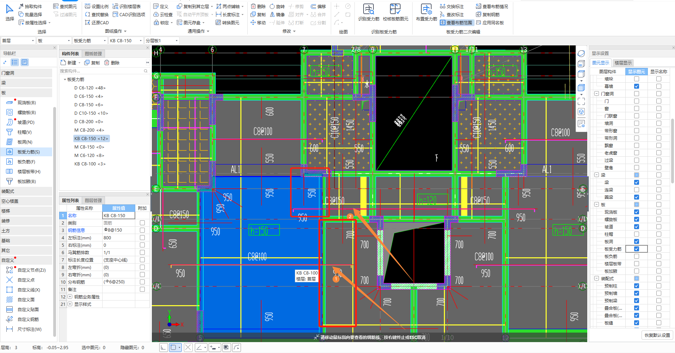Open 图元显示 tab
This screenshot has height=353, width=675.
[x=601, y=63]
